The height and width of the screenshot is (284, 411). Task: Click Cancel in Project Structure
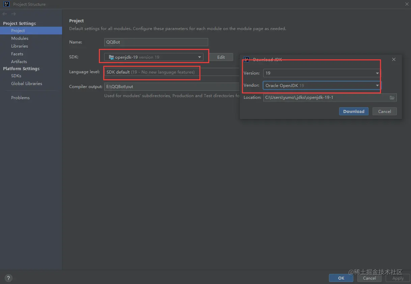point(369,278)
